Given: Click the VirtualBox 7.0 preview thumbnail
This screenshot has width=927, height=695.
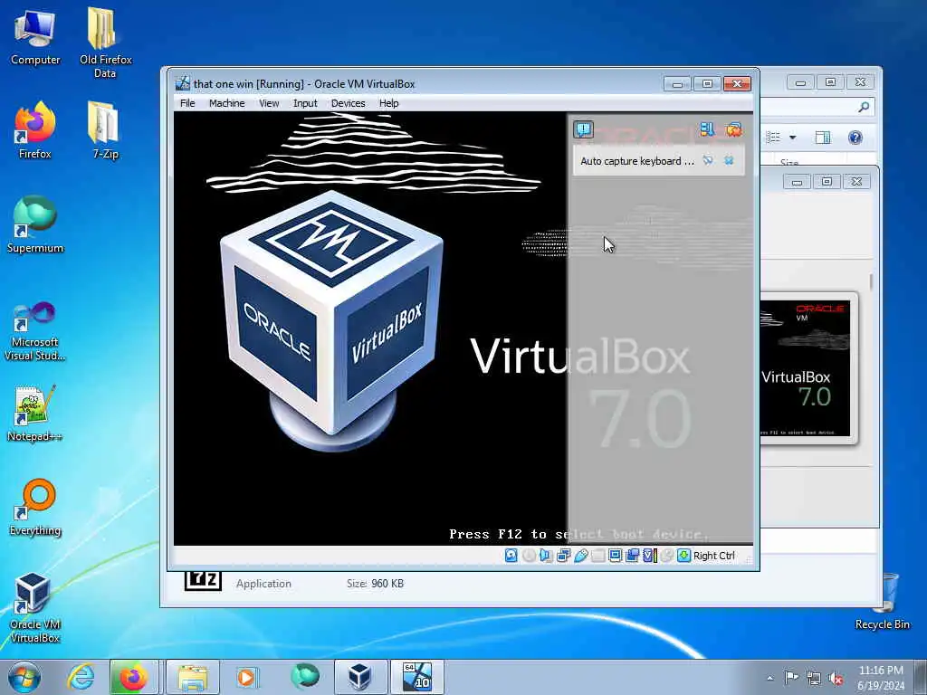Looking at the screenshot, I should pos(807,368).
